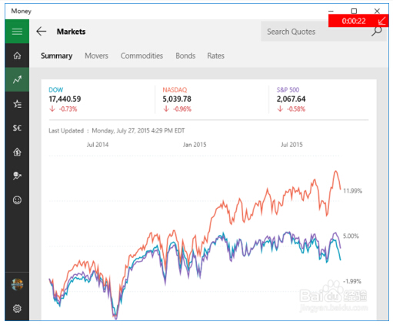Viewport: 393px width, 325px height.
Task: Open Currencies $€ icon in sidebar
Action: point(17,128)
